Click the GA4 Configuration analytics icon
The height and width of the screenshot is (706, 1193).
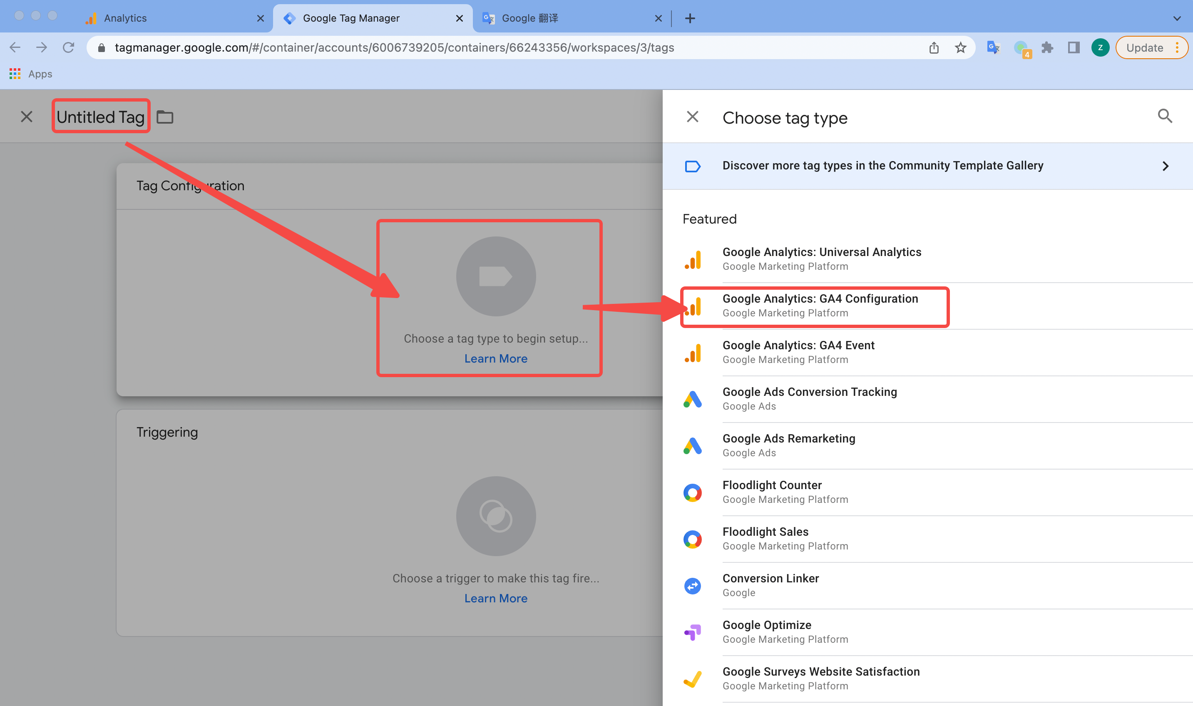click(693, 306)
